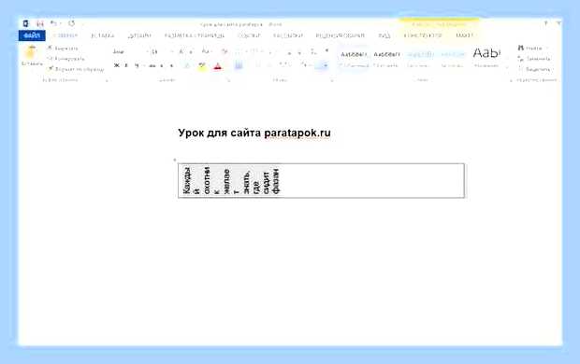Switch to the ВИД tab
This screenshot has height=364, width=580.
384,35
